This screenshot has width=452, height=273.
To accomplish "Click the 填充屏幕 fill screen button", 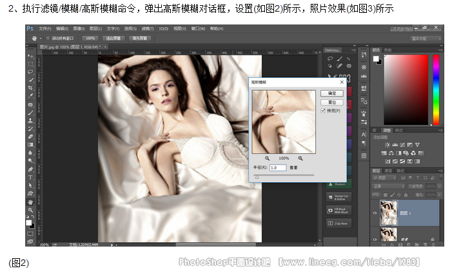I will 139,38.
